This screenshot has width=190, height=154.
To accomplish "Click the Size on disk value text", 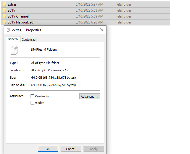I will (x=54, y=85).
